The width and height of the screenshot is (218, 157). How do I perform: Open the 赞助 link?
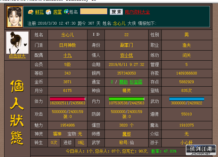tap(124, 82)
